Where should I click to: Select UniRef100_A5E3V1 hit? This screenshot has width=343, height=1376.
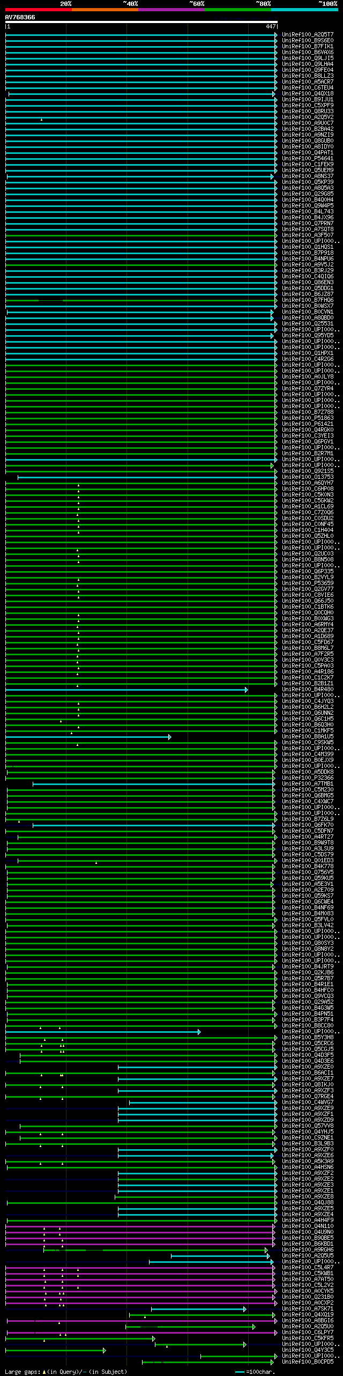pyautogui.click(x=308, y=884)
